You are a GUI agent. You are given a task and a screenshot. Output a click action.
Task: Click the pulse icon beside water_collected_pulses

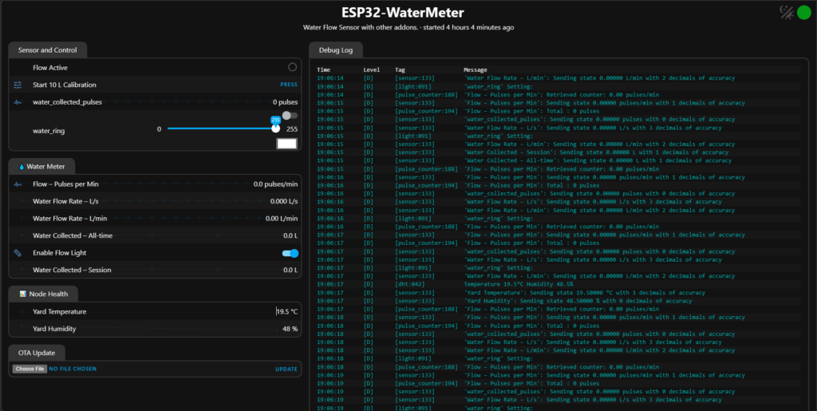[x=18, y=102]
